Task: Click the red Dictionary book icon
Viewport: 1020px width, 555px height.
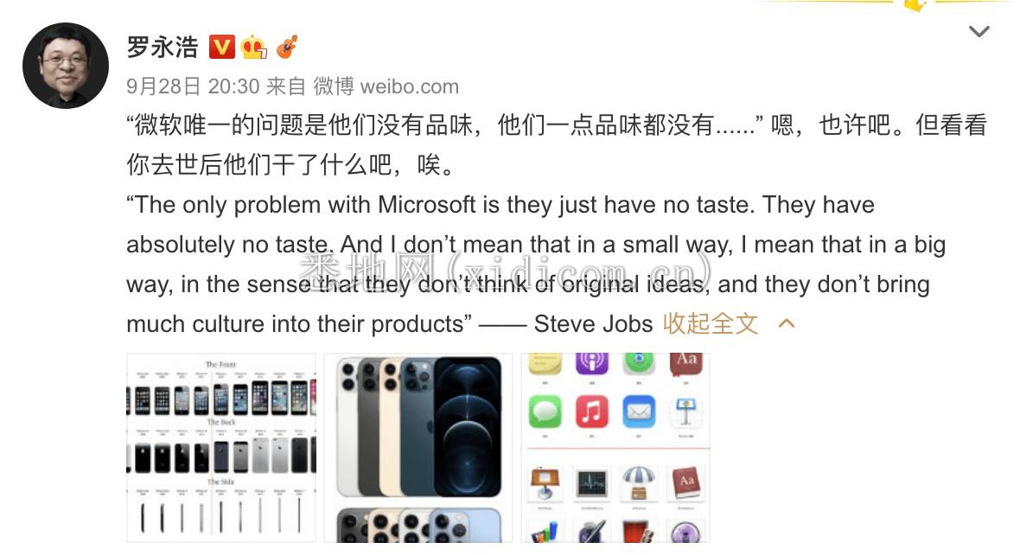Action: tap(685, 482)
